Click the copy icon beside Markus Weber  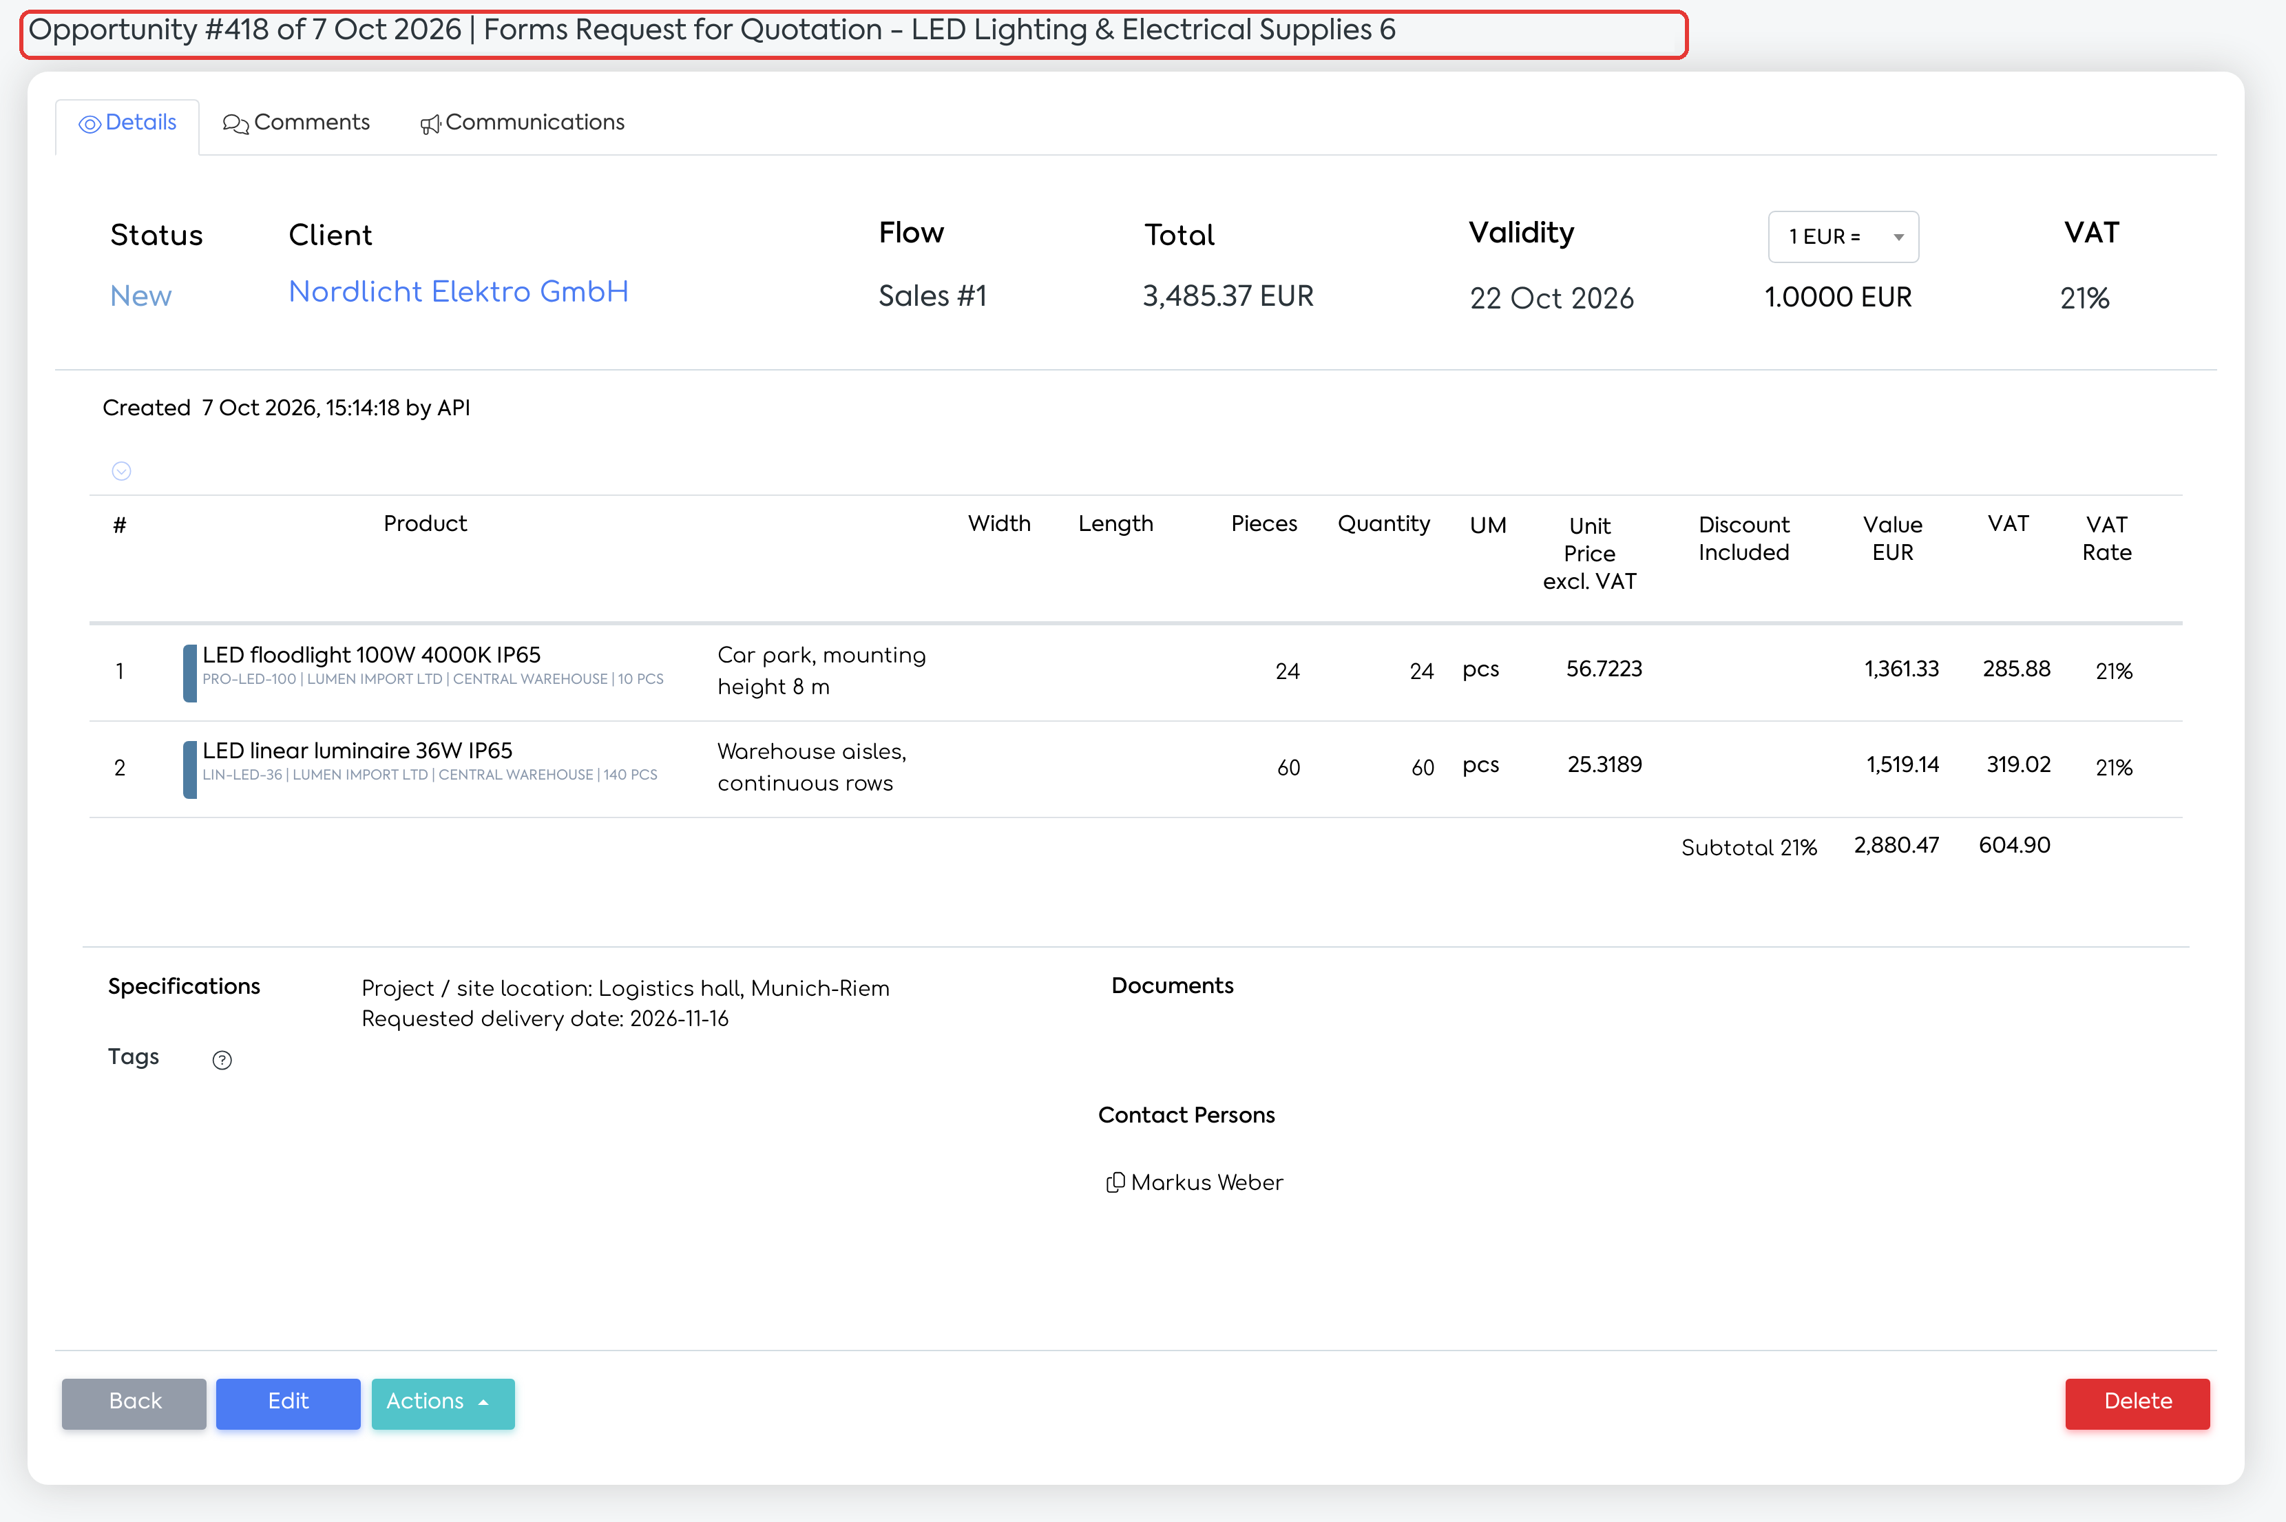pyautogui.click(x=1116, y=1182)
